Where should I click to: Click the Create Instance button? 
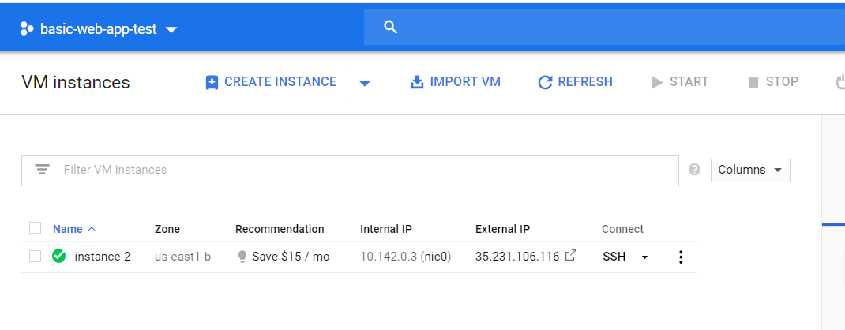271,82
